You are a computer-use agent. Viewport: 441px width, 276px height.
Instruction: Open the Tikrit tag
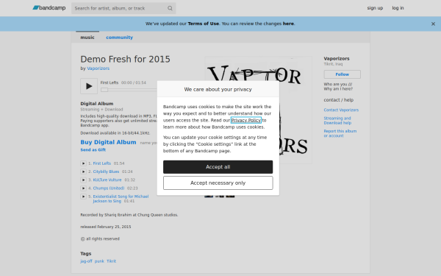click(111, 261)
